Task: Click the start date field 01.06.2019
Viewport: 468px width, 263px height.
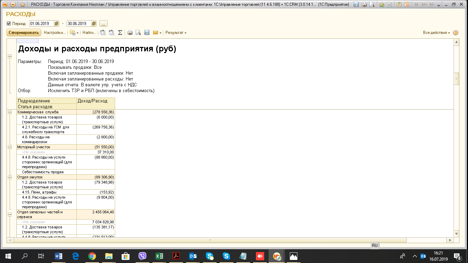Action: 41,24
